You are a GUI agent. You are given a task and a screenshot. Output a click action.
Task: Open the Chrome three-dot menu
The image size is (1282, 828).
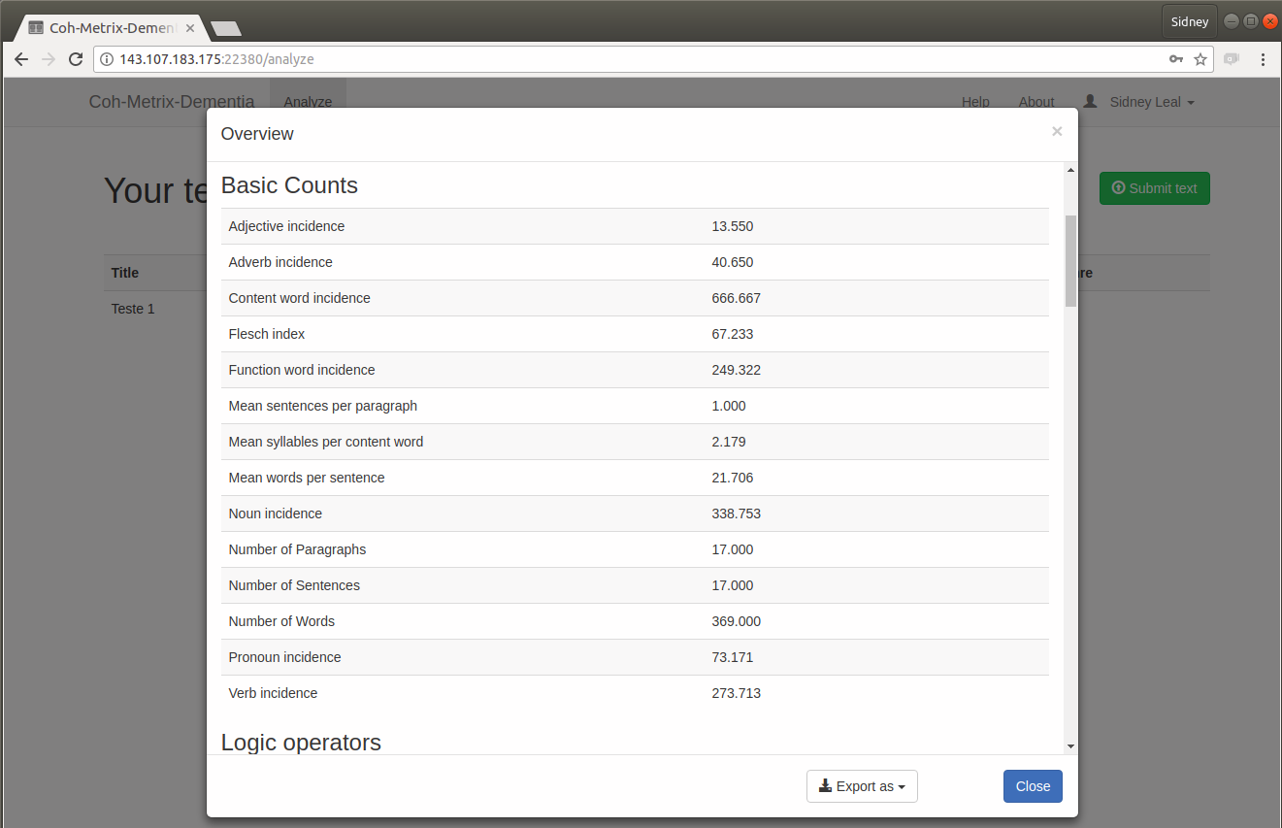(1263, 59)
